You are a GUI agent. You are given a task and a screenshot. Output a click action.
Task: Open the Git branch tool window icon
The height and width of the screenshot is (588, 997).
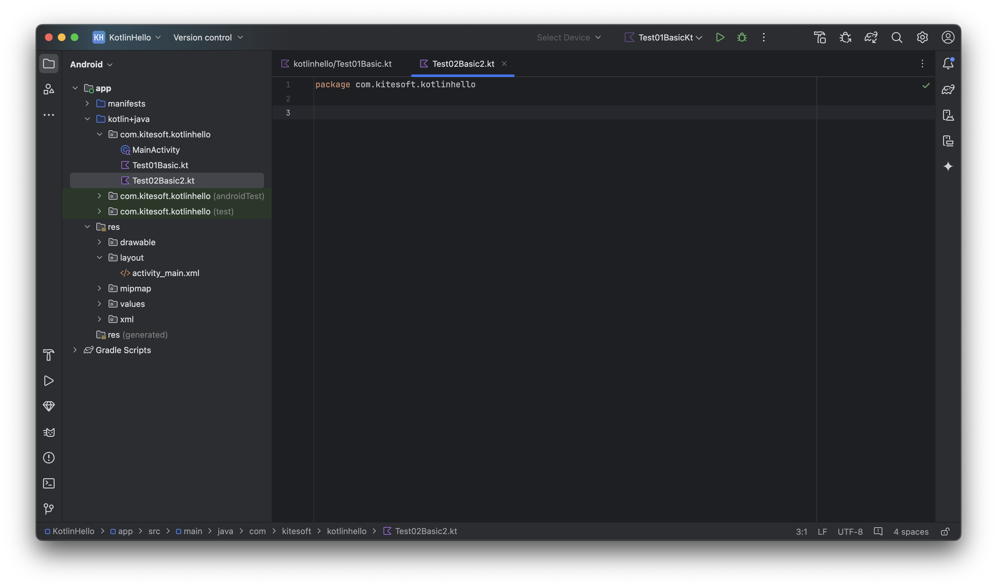point(49,509)
